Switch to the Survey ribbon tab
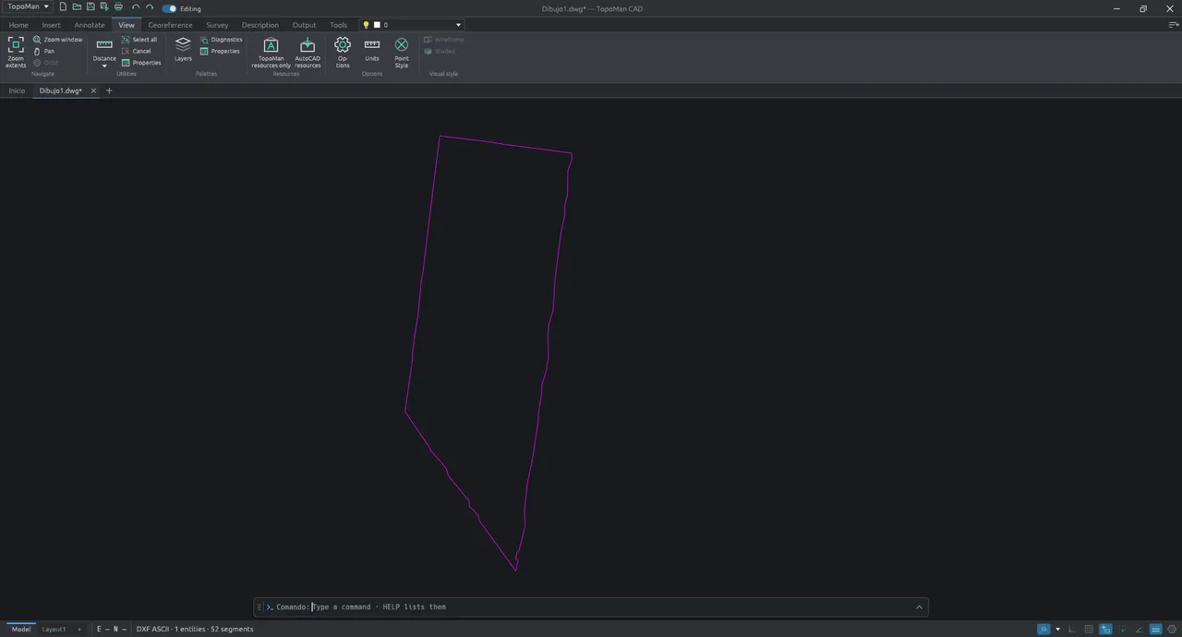This screenshot has width=1182, height=637. pyautogui.click(x=217, y=25)
